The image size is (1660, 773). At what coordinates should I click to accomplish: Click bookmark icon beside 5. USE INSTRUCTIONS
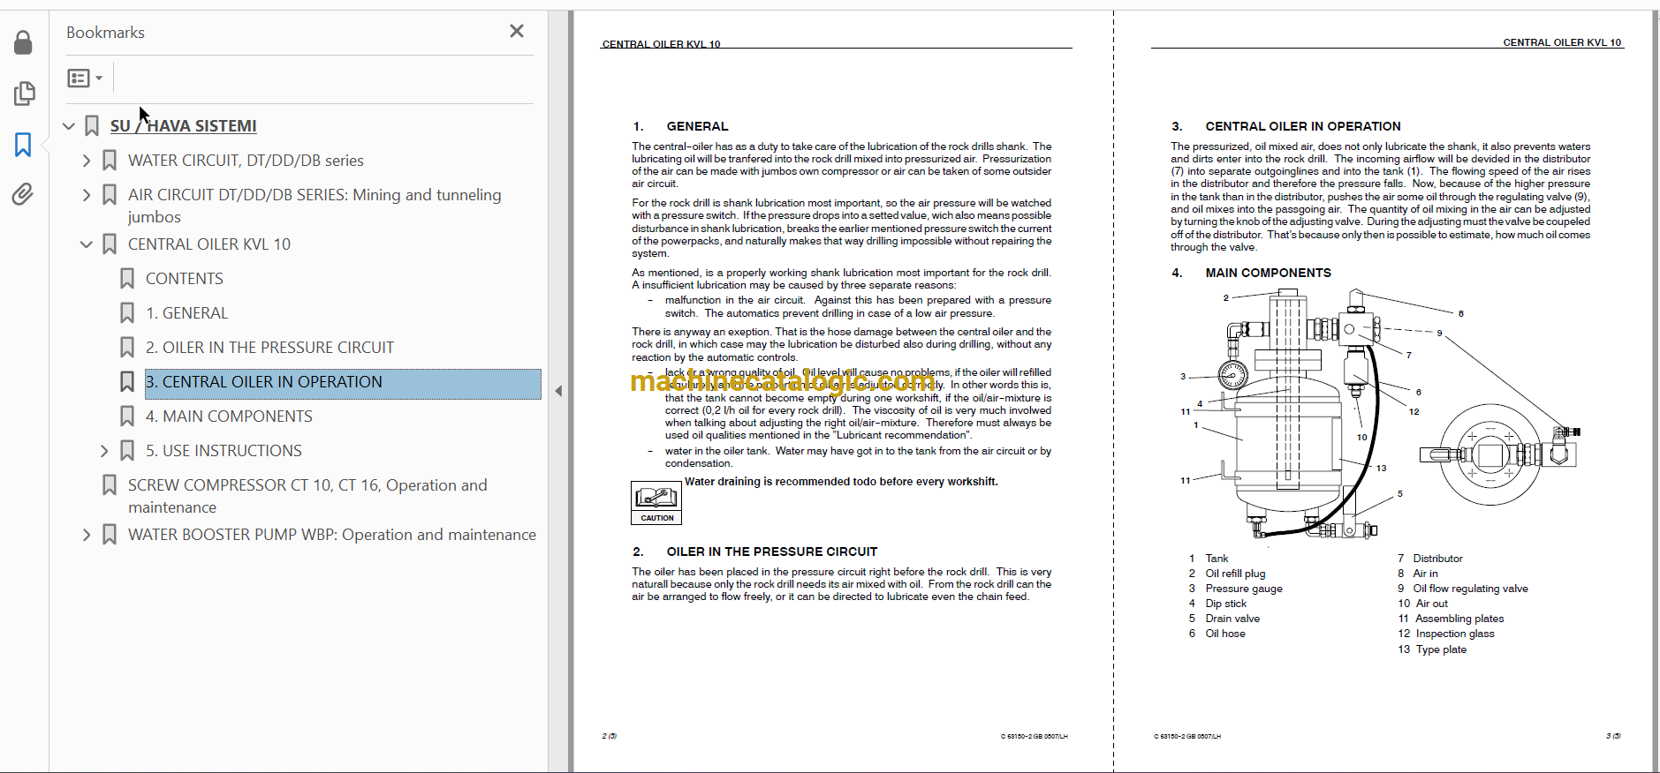click(127, 451)
